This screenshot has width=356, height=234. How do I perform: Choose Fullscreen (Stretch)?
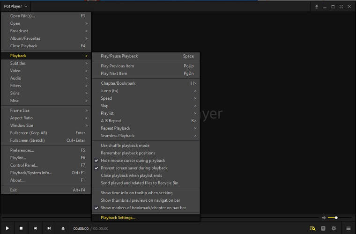(46, 140)
